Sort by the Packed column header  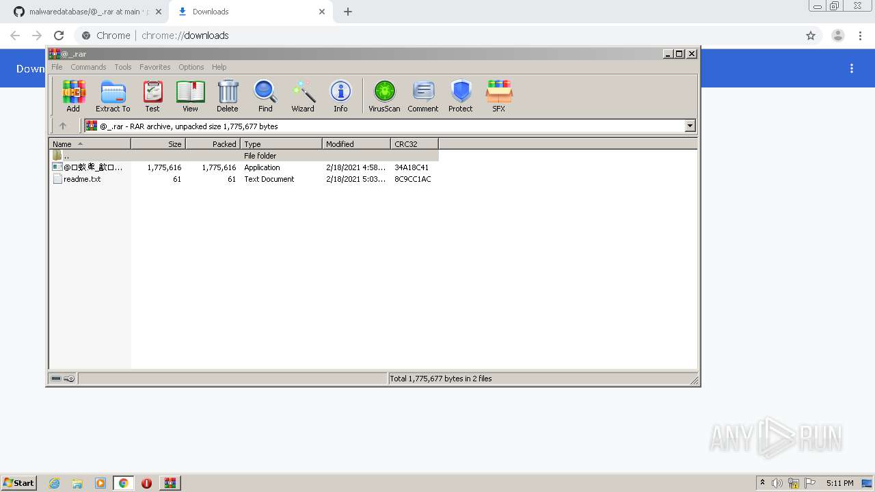click(213, 144)
